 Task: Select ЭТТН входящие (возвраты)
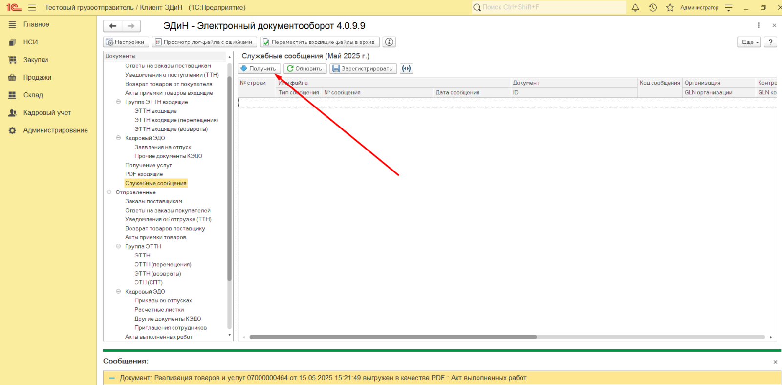click(x=171, y=129)
